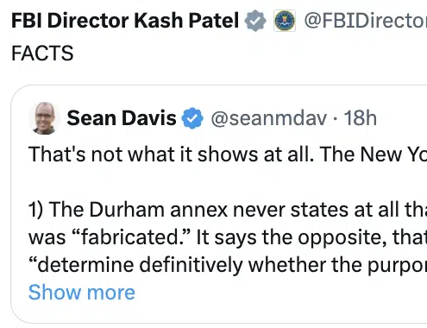Open FBI Director Kash Patel's profile name
This screenshot has width=427, height=328.
[125, 21]
